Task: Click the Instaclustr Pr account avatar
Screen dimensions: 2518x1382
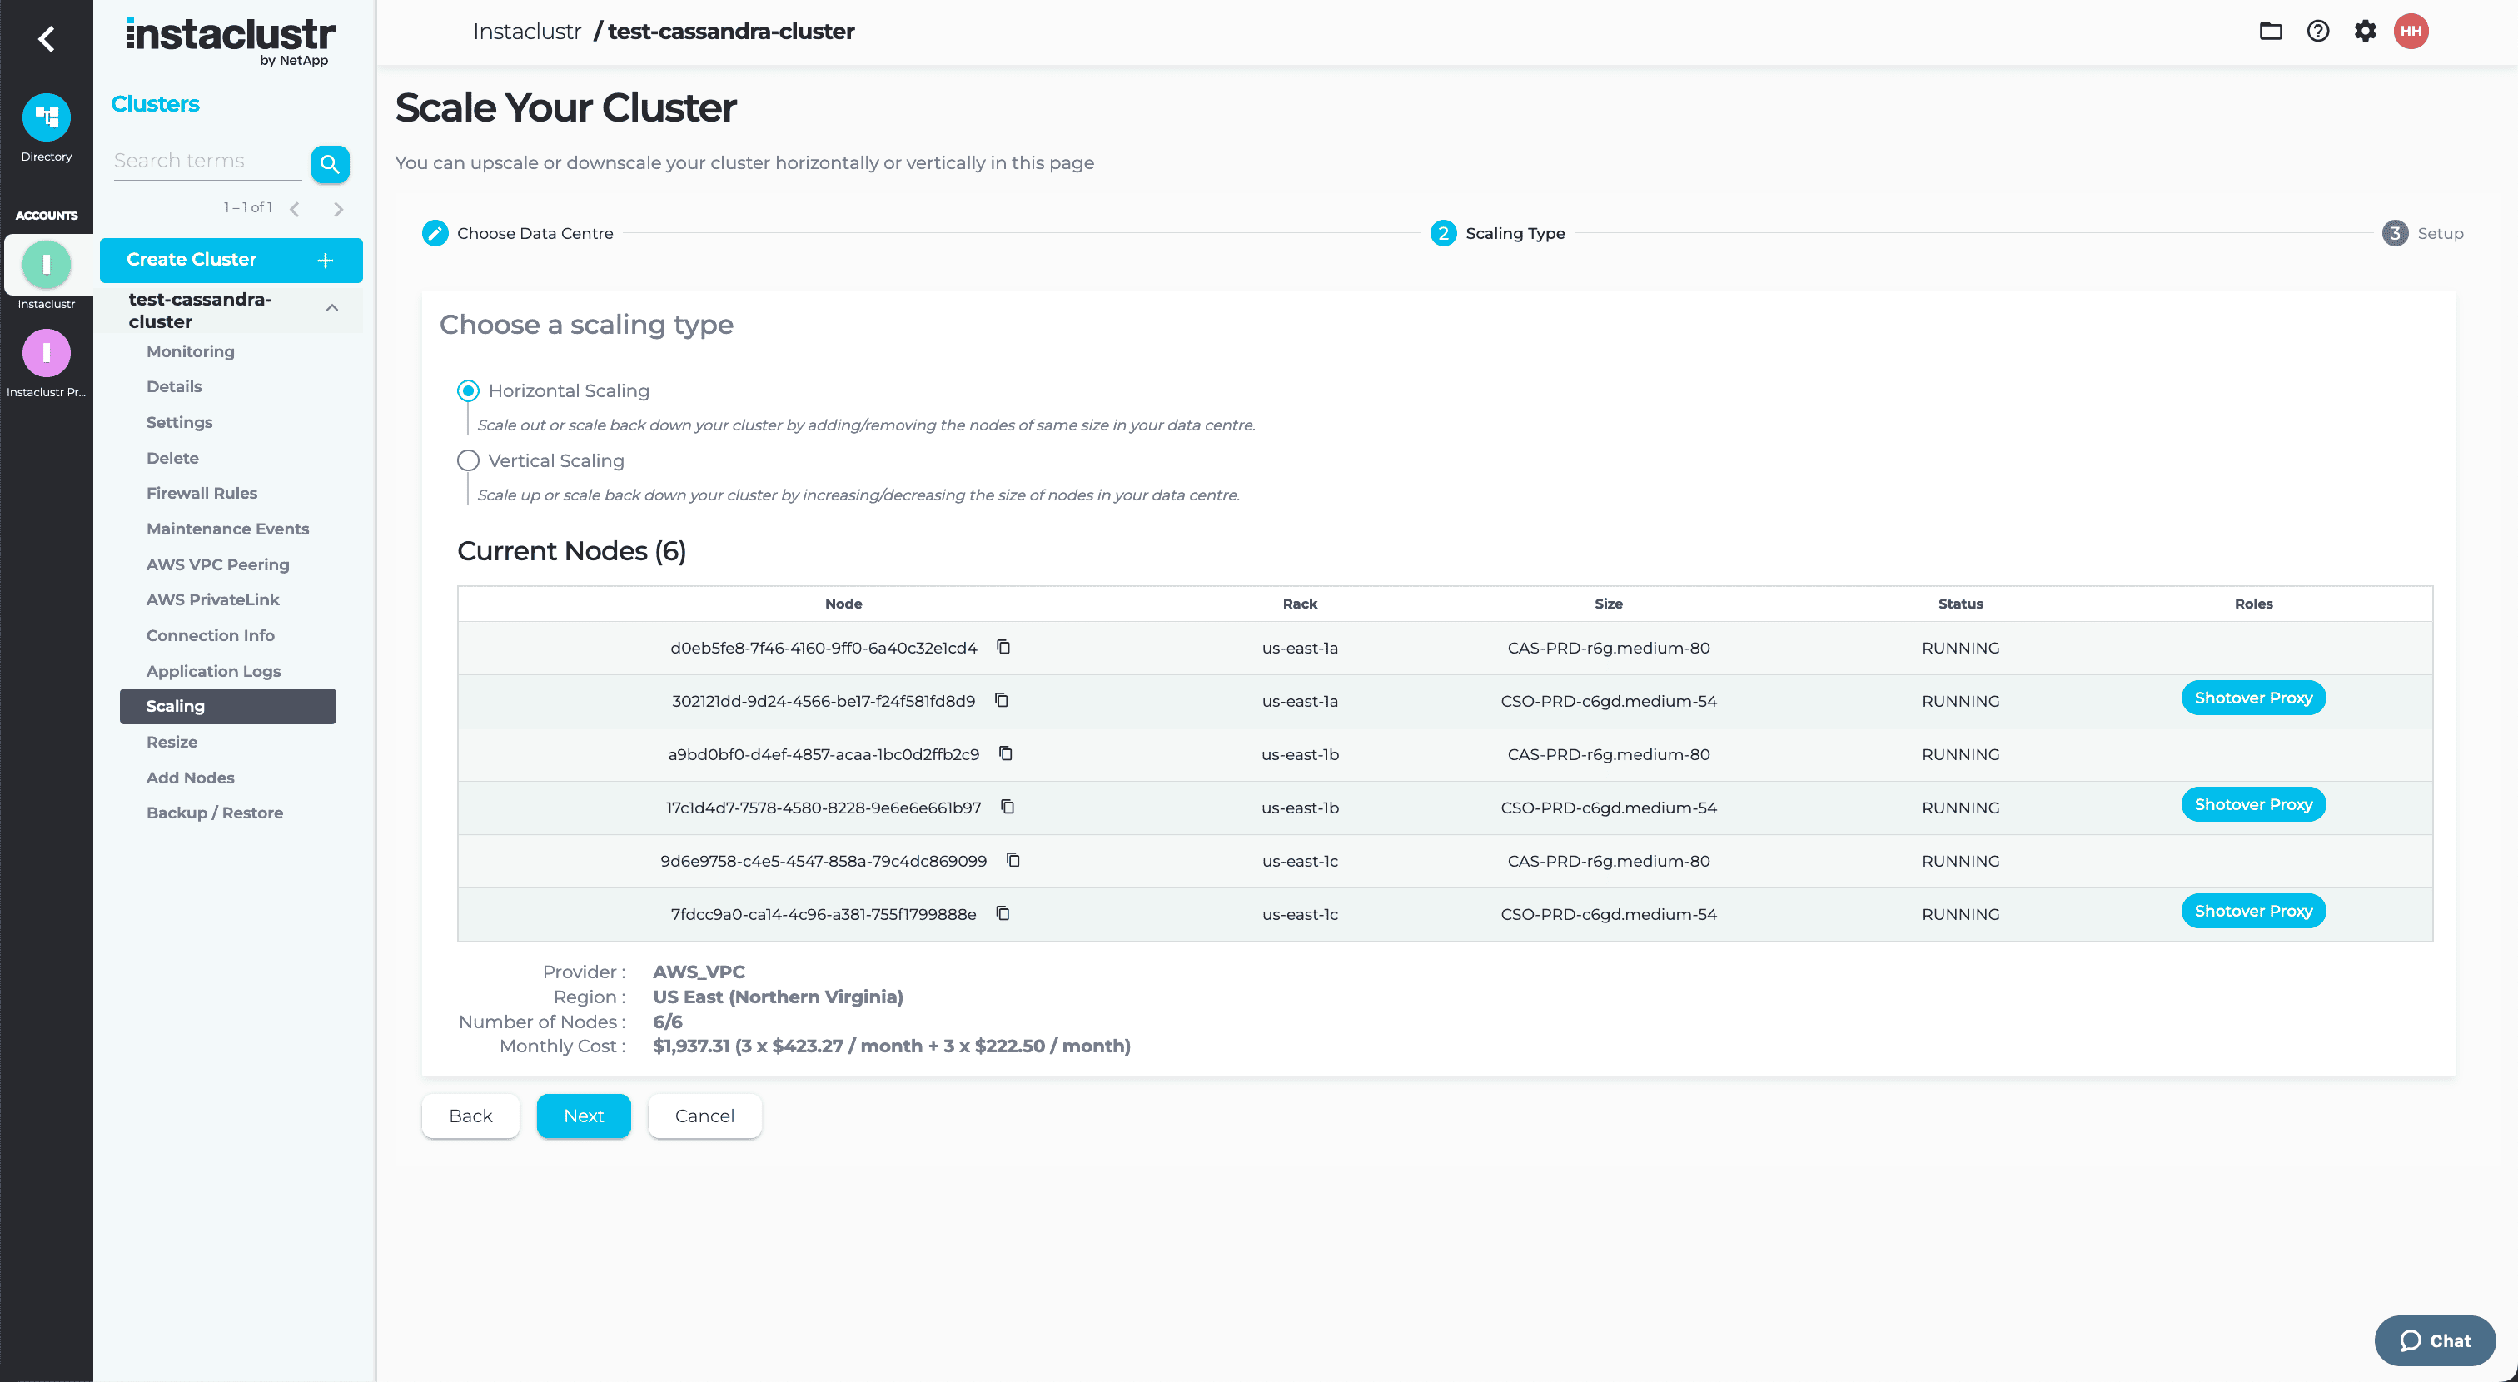Action: (x=46, y=353)
